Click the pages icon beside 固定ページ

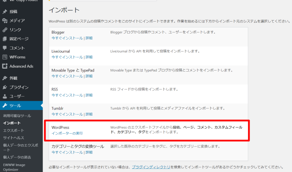pos(5,39)
